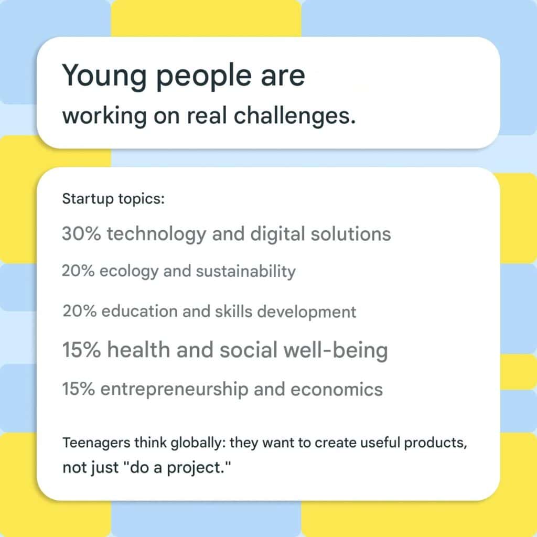Viewport: 537px width, 537px height.
Task: Select the "30% technology and digital solutions" line
Action: pyautogui.click(x=226, y=233)
